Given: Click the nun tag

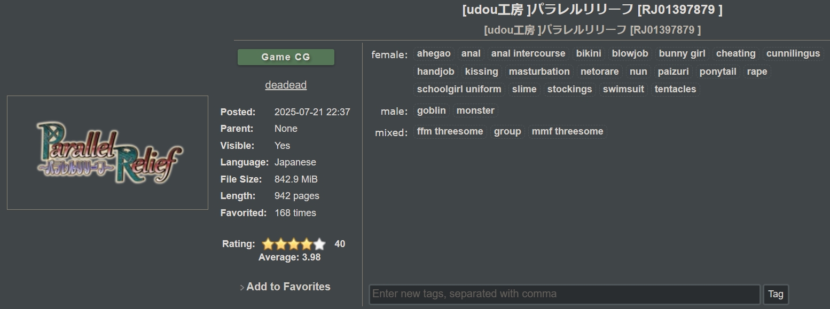Looking at the screenshot, I should click(638, 72).
